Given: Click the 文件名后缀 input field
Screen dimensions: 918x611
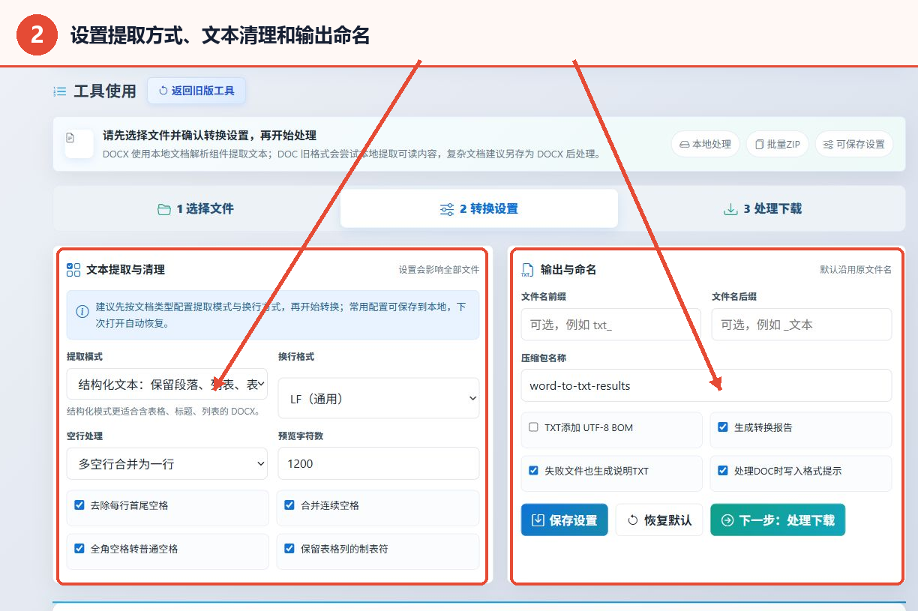Looking at the screenshot, I should pyautogui.click(x=802, y=325).
